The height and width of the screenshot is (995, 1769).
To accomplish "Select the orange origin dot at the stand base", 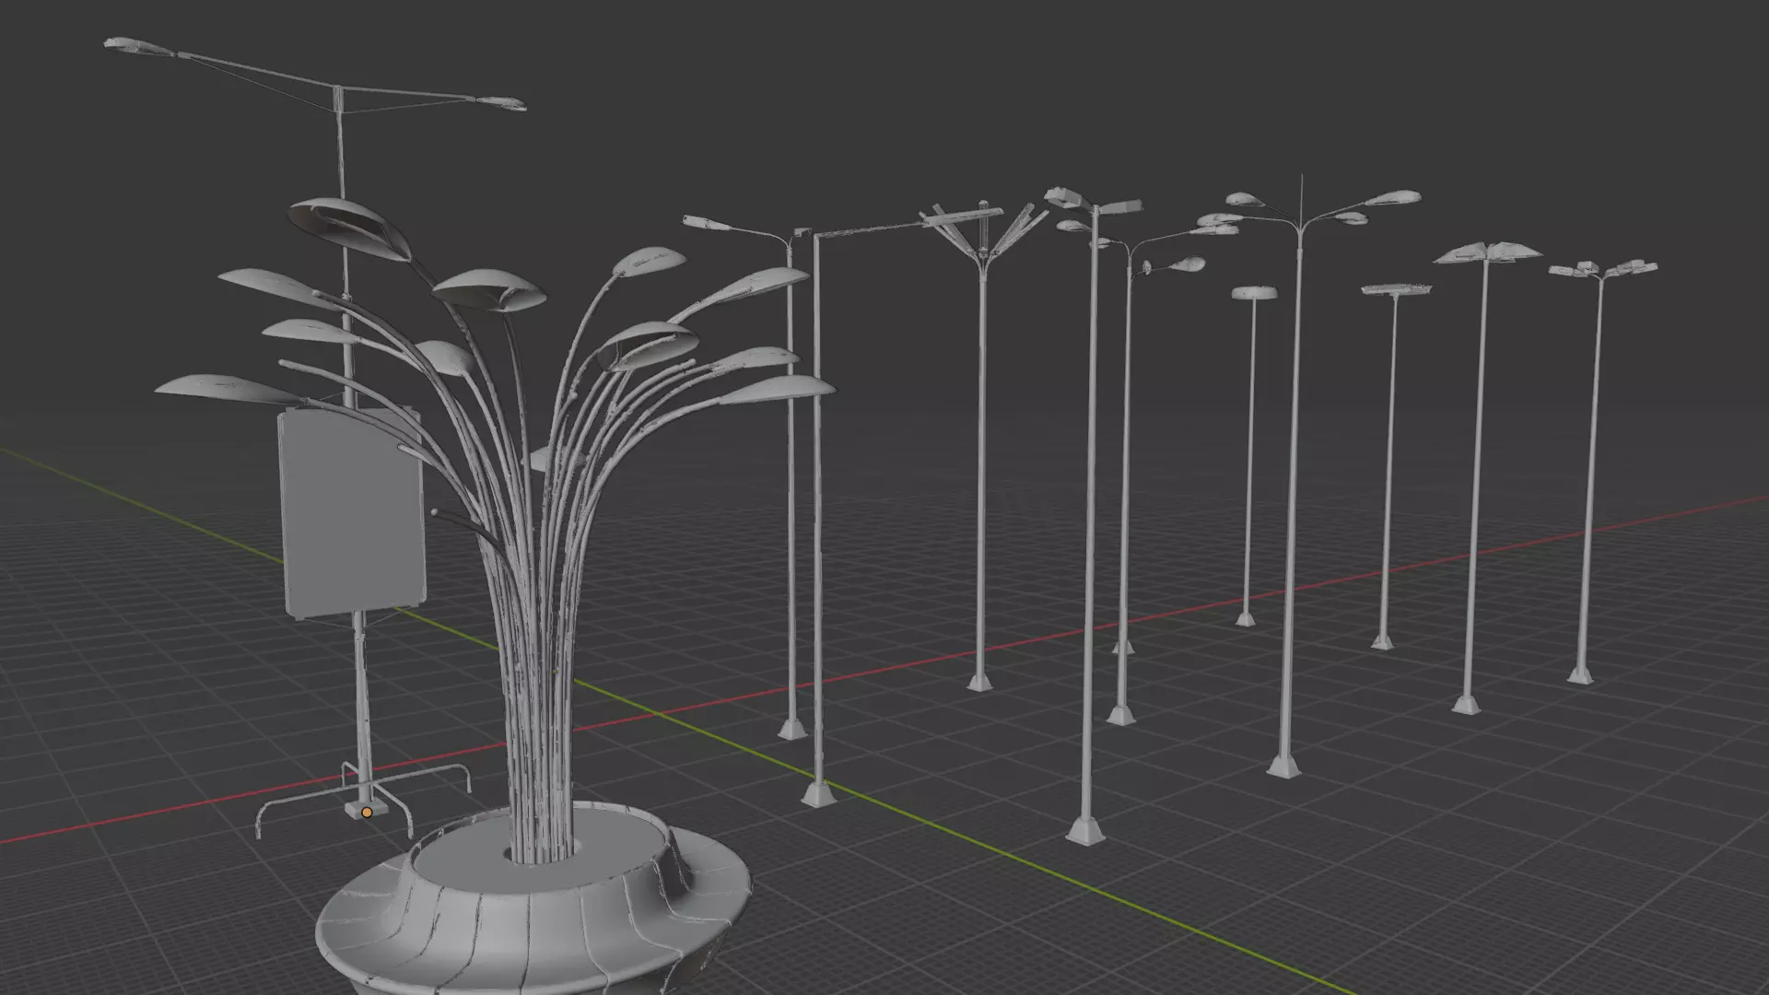I will point(367,813).
